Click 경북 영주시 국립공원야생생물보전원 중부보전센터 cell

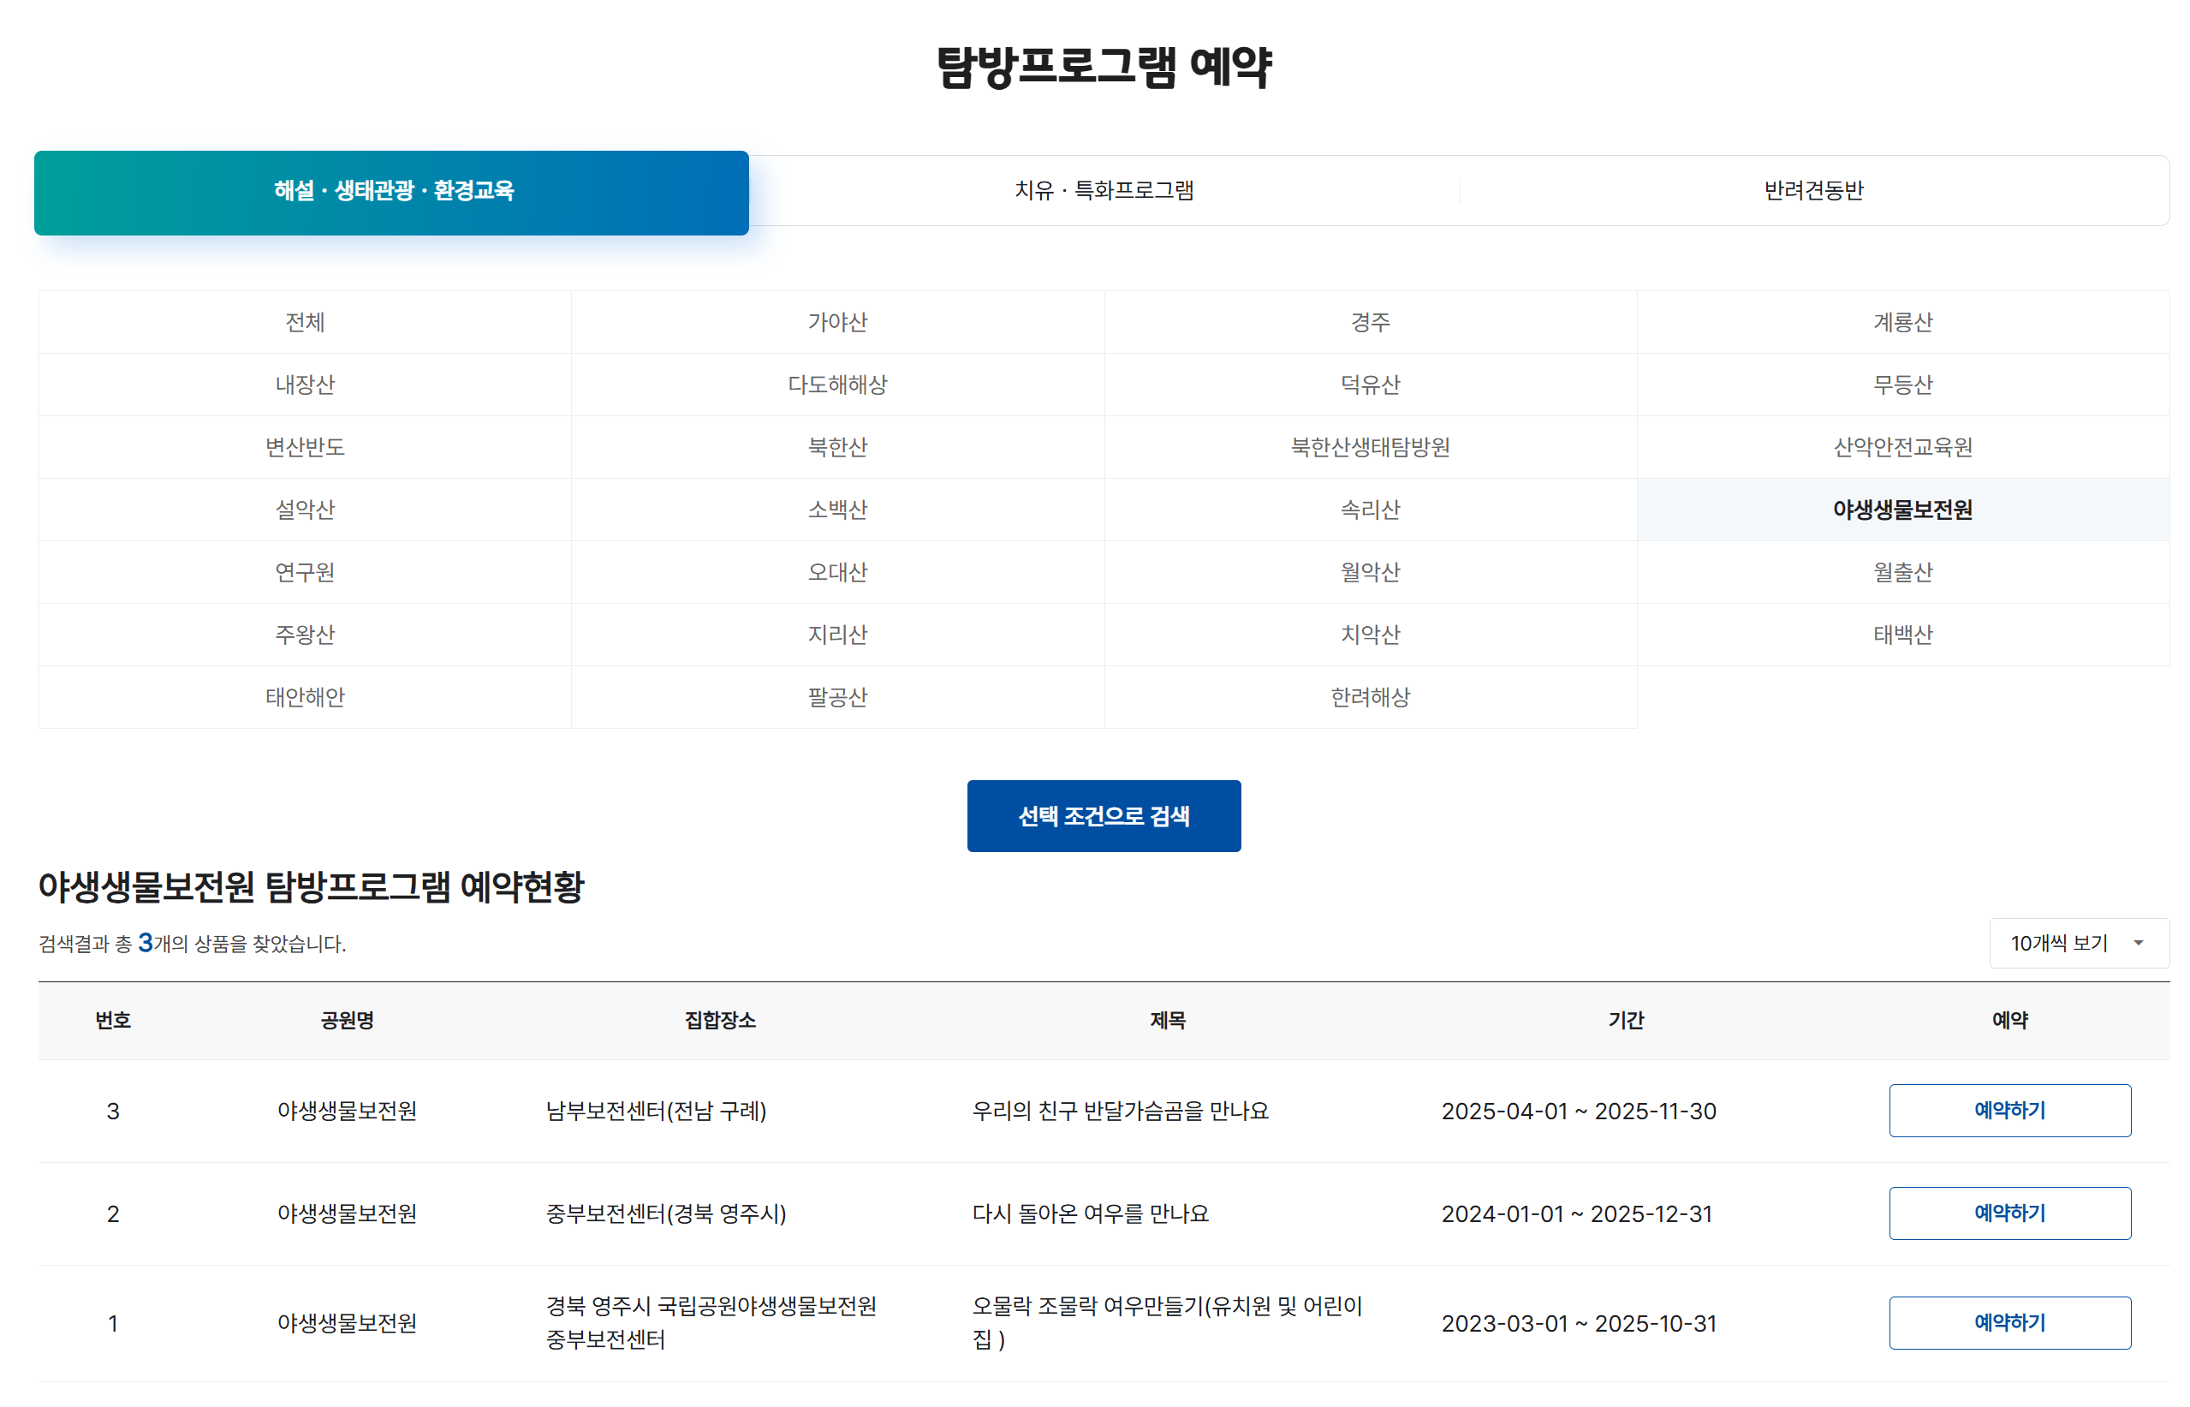click(711, 1322)
